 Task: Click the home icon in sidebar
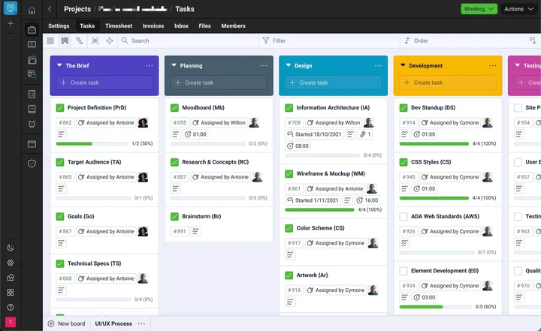tap(32, 10)
